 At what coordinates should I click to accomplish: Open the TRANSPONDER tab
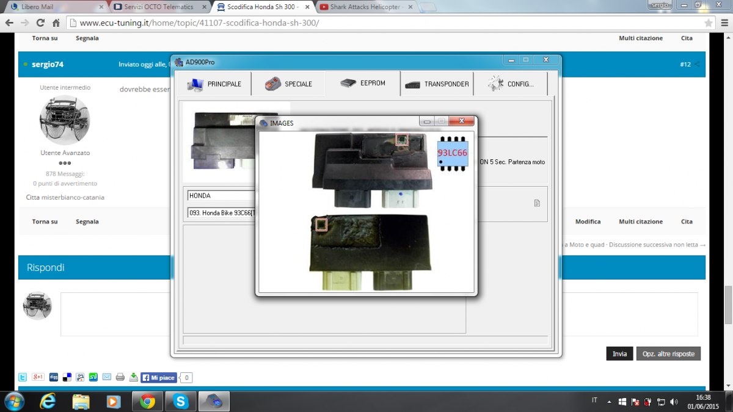click(x=437, y=84)
